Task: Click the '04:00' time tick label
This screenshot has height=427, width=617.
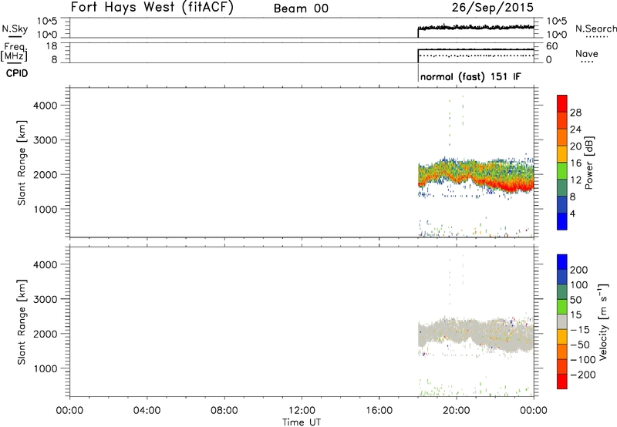Action: [x=147, y=411]
